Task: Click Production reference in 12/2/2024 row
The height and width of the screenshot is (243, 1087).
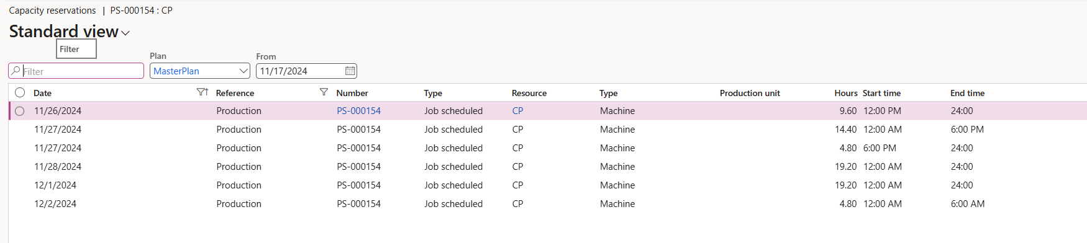Action: [239, 204]
